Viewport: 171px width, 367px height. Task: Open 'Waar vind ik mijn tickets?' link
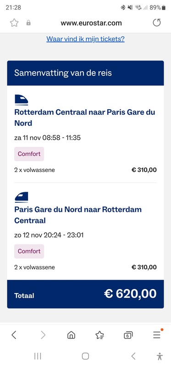coord(85,39)
